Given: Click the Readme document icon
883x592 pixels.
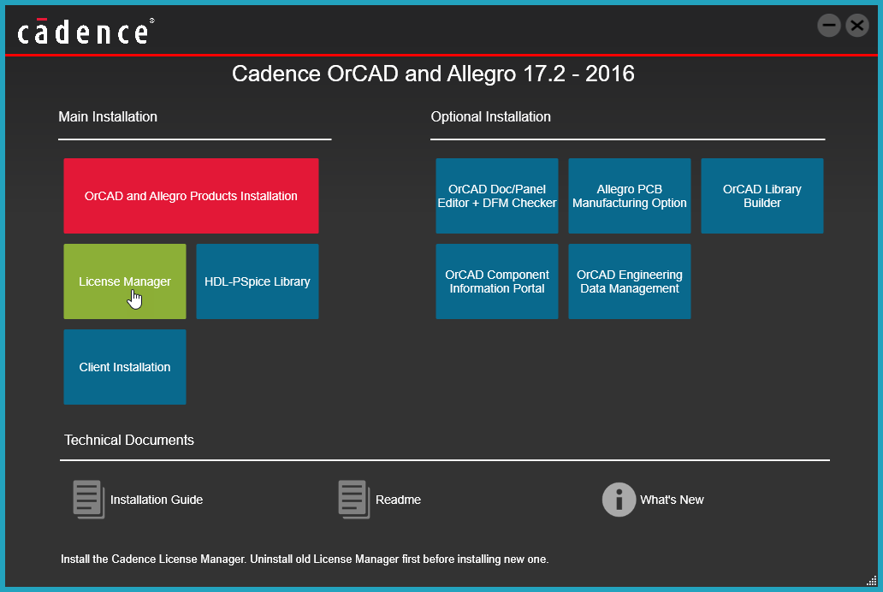Looking at the screenshot, I should point(353,500).
